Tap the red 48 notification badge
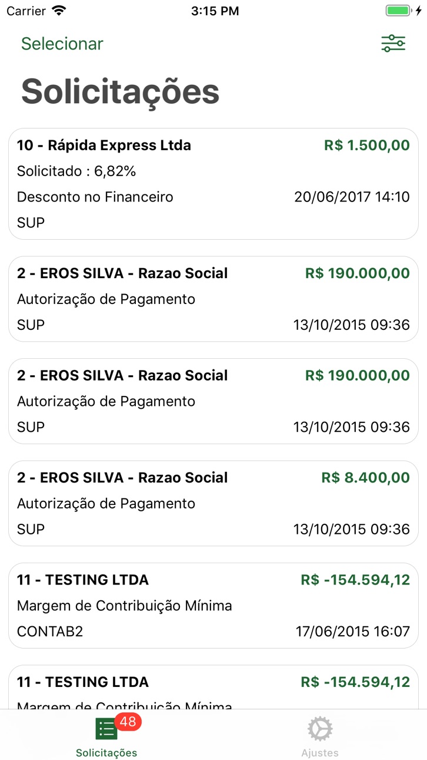 click(128, 722)
